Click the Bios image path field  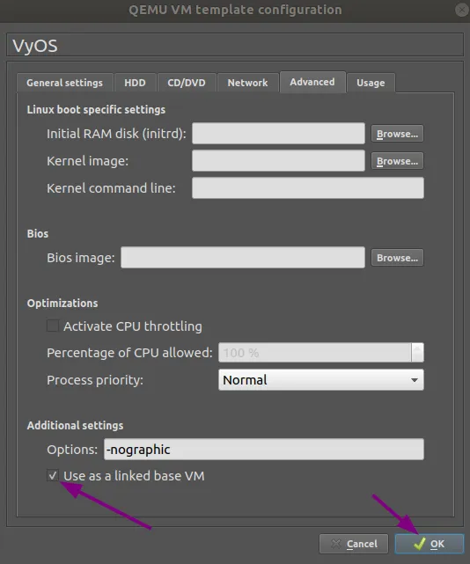[x=243, y=257]
